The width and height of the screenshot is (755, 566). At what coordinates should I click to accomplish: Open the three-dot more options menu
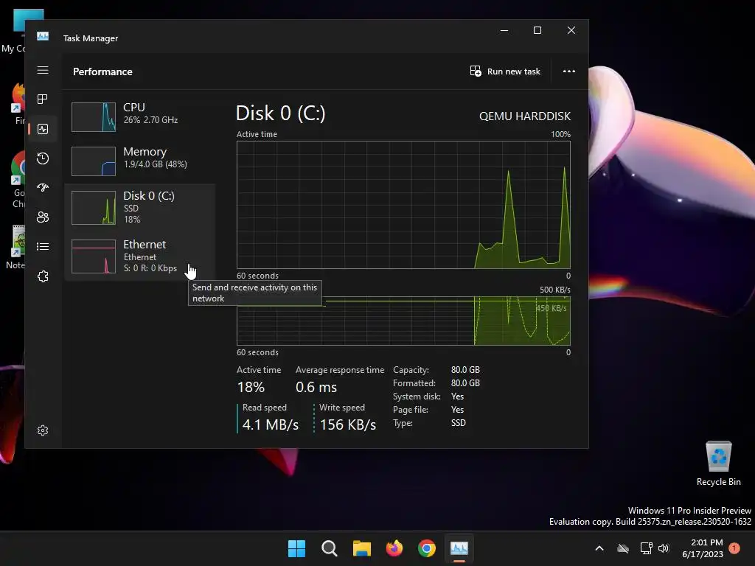coord(569,71)
